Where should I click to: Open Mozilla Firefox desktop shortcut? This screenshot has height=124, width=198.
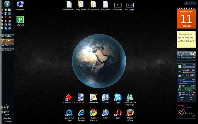130,113
